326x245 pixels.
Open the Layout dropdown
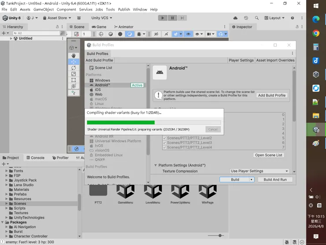click(x=274, y=18)
